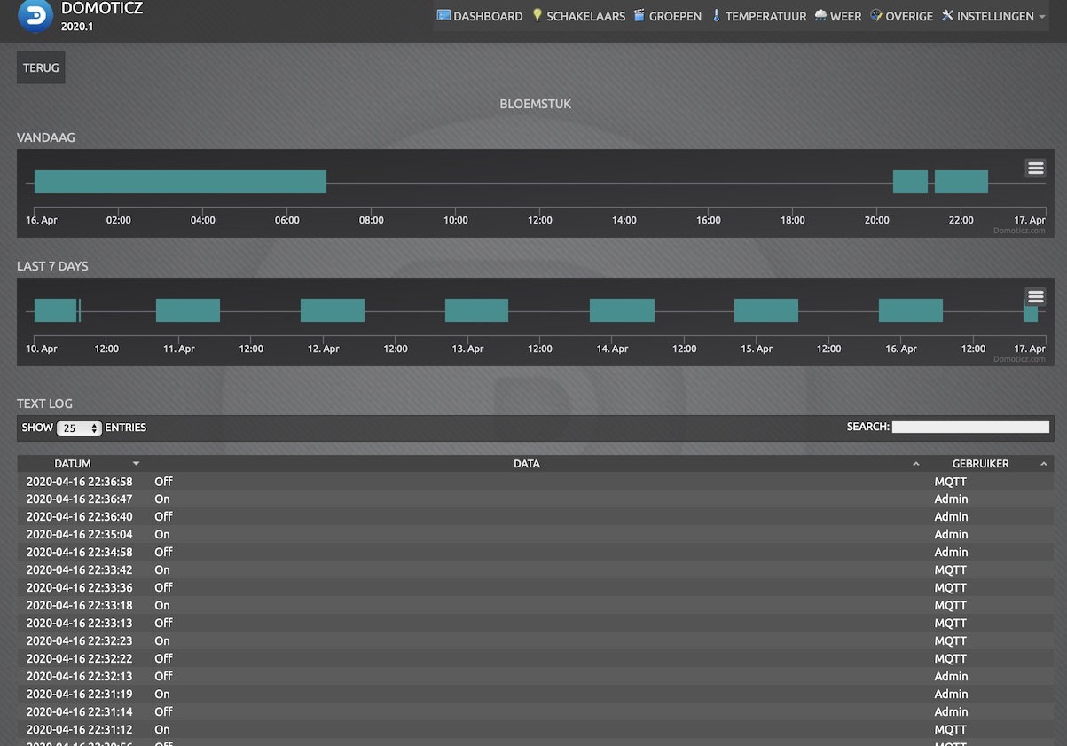Click the Groepen clapperboard icon
Viewport: 1067px width, 746px height.
pos(639,15)
